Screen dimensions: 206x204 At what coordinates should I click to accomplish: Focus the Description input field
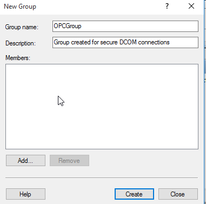pyautogui.click(x=125, y=42)
